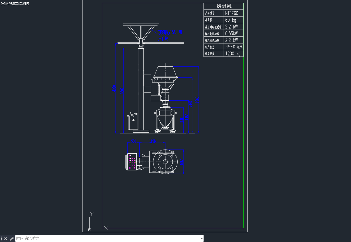Select the 1200 kg value
The height and width of the screenshot is (242, 351).
click(233, 54)
